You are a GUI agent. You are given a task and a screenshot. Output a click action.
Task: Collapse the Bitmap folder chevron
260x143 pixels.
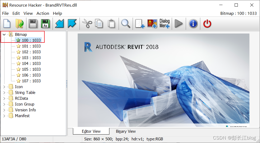pos(4,34)
